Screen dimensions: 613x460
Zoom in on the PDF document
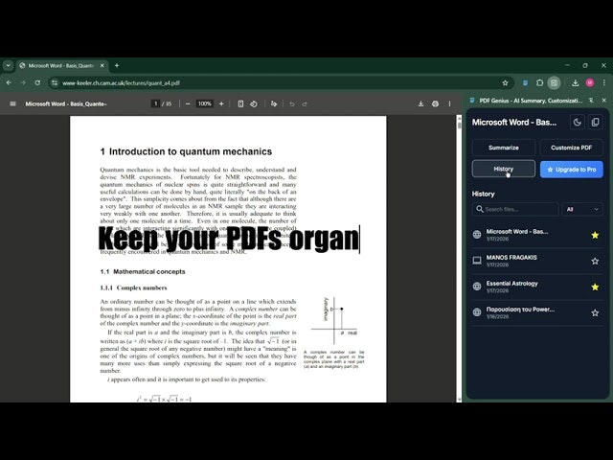(221, 103)
